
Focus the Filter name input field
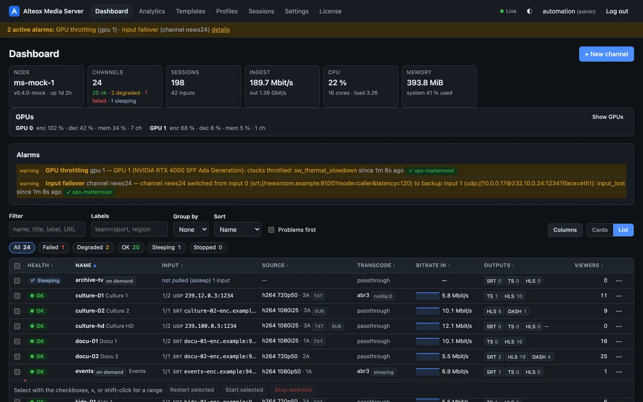pos(47,229)
